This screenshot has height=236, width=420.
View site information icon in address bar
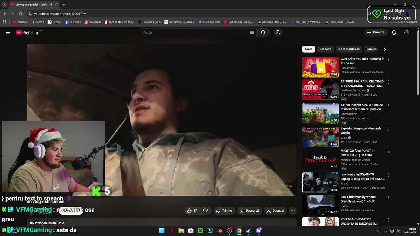click(x=30, y=14)
